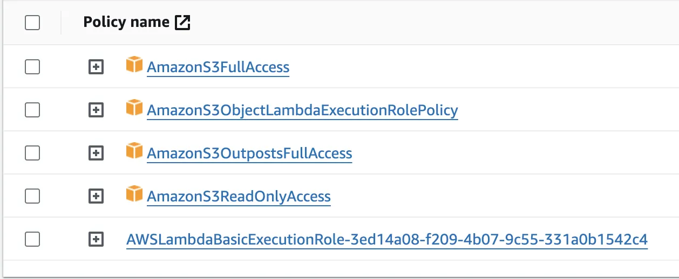679x279 pixels.
Task: Expand AmazonS3OutpostsFullAccess with plus icon
Action: pyautogui.click(x=96, y=153)
